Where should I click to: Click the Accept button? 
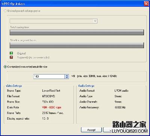click(x=91, y=130)
